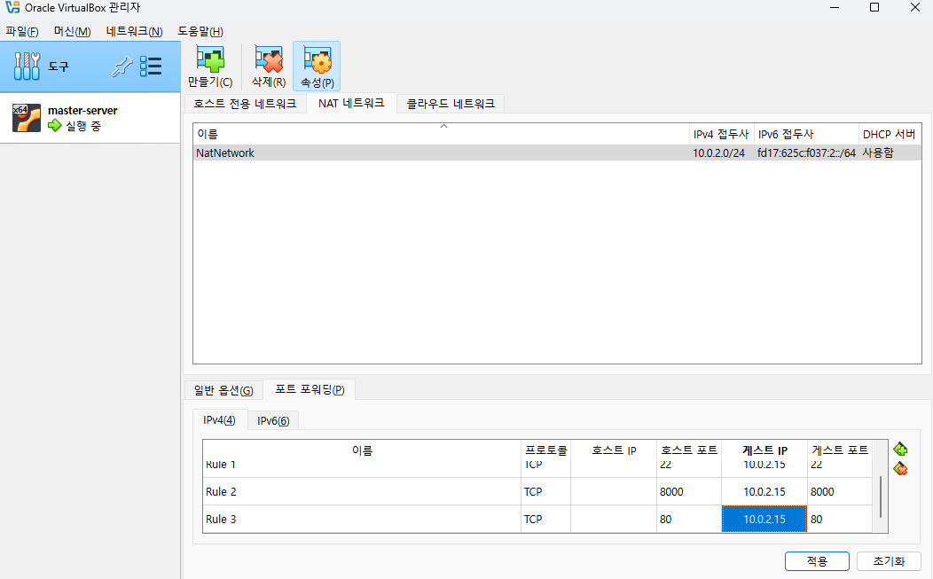Select the Port Forwarding (포트 포워딩) tab
933x579 pixels.
[310, 389]
